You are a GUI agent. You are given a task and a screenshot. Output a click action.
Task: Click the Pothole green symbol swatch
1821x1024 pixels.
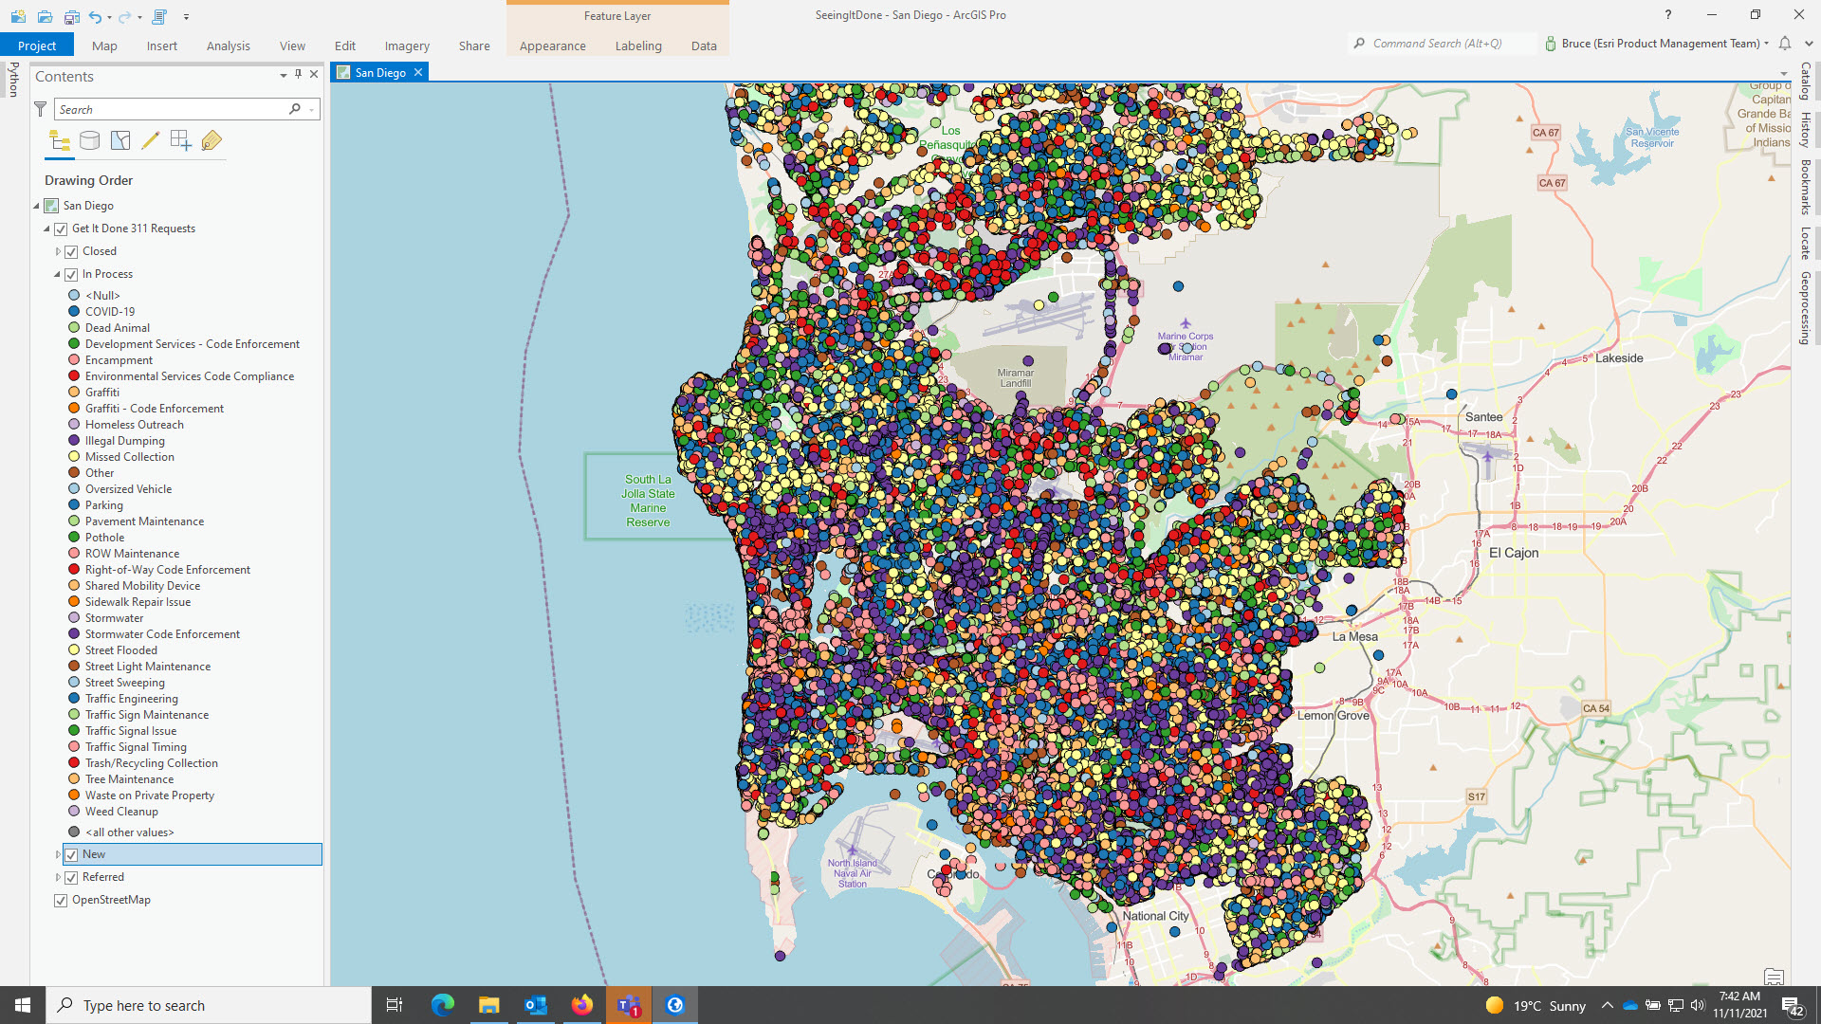pyautogui.click(x=74, y=538)
